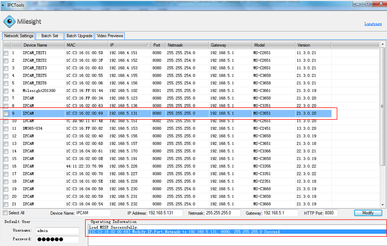
Task: Select MAC 1C:C3:16:02:00:70 cell
Action: pyautogui.click(x=85, y=174)
